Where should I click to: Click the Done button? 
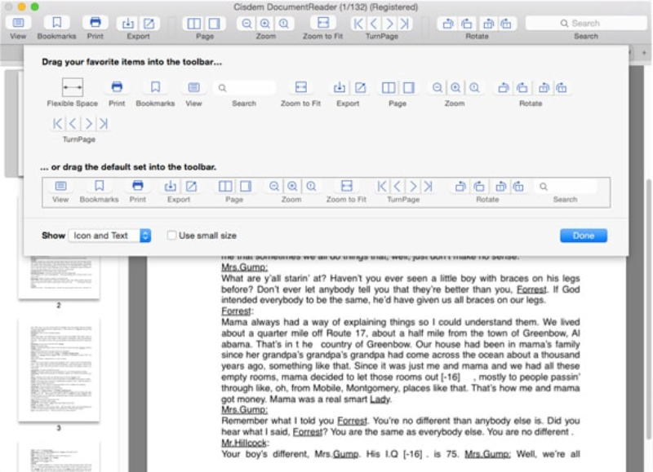pos(583,236)
